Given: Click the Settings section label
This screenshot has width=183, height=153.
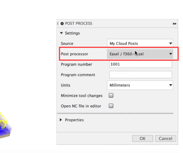Looking at the screenshot, I should coord(72,33).
